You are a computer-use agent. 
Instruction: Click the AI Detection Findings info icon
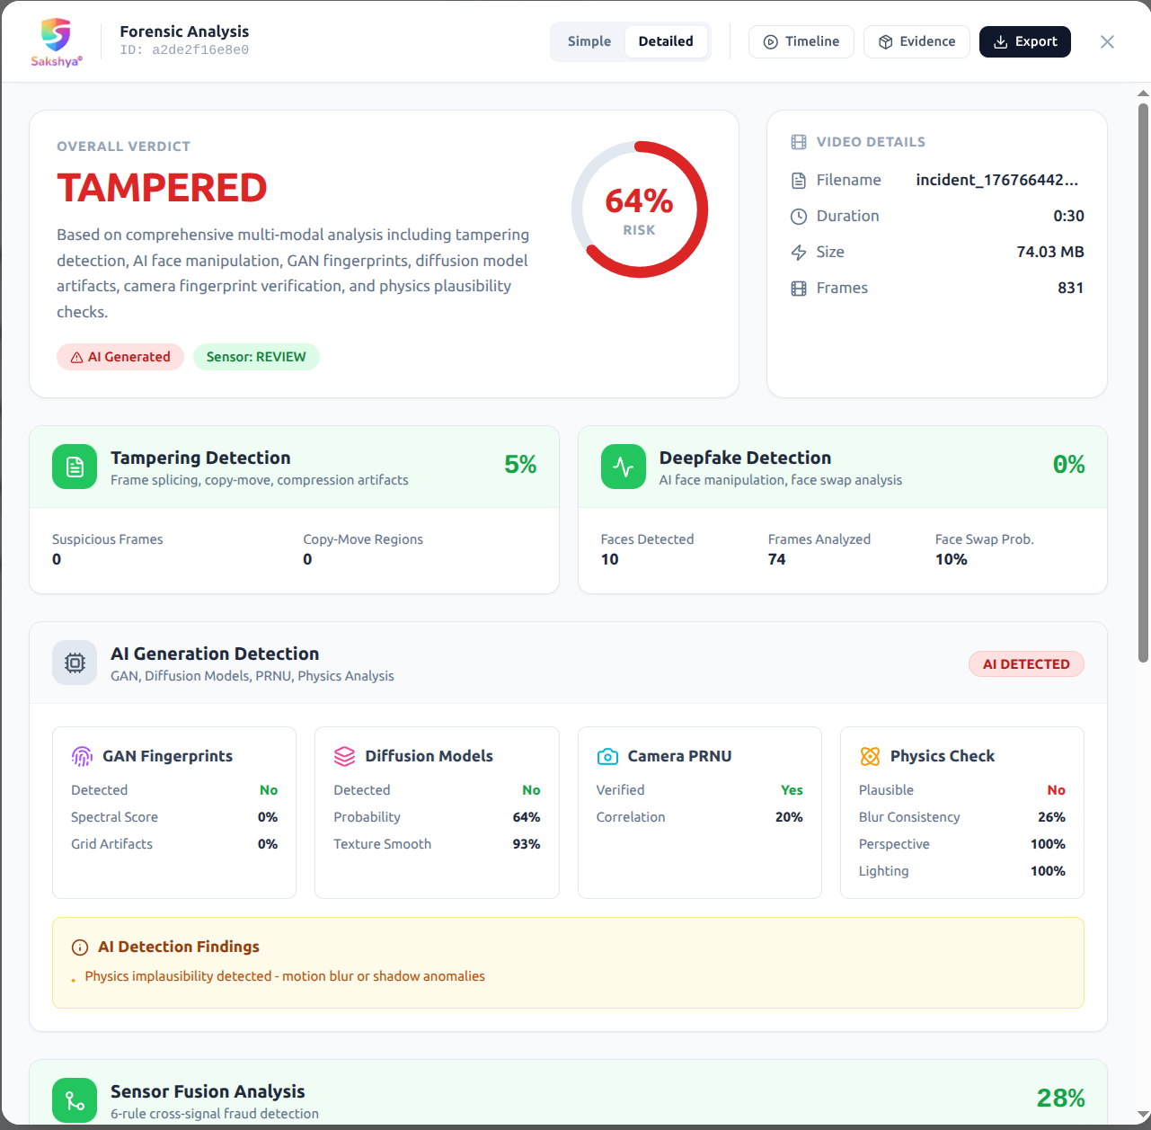click(x=79, y=947)
